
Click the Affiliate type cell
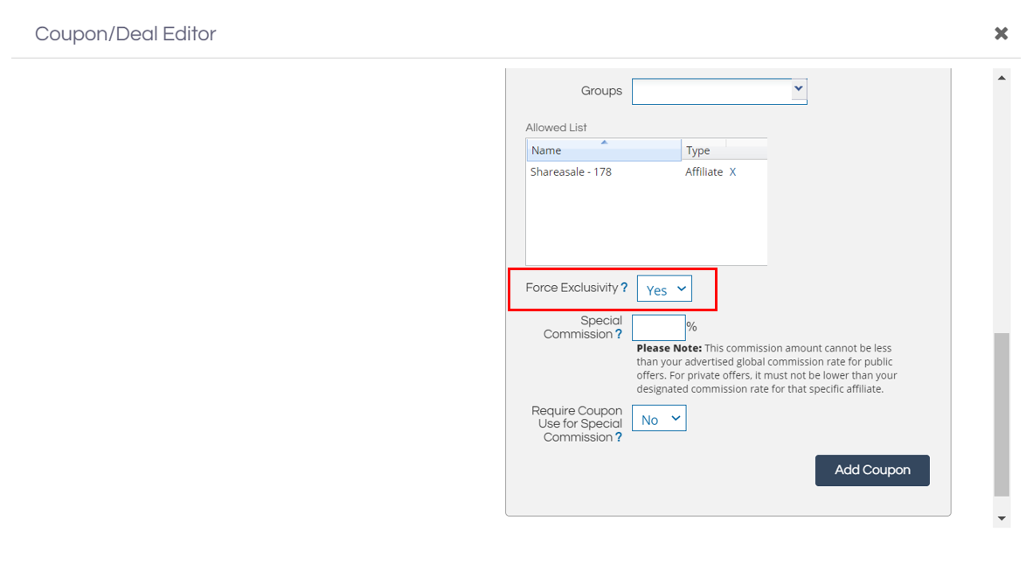tap(704, 172)
